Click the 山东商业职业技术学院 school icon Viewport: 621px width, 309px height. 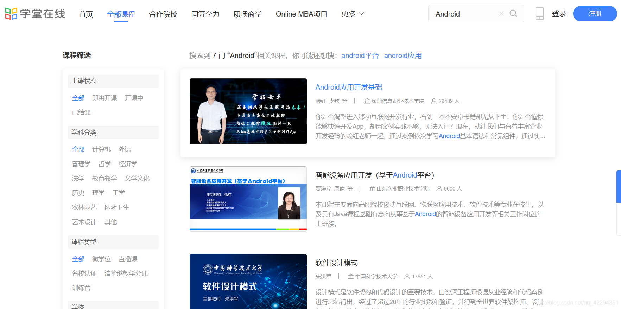[372, 189]
